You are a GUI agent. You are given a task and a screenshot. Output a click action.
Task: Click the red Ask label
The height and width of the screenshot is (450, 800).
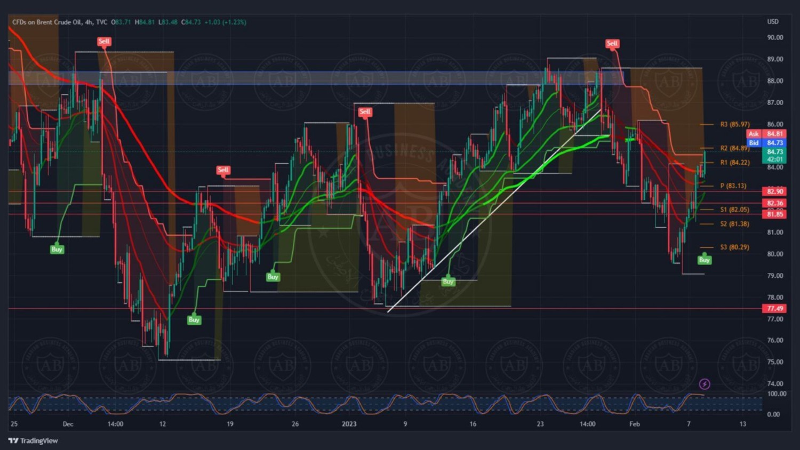point(754,134)
